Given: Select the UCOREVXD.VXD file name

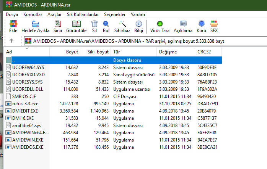Looking at the screenshot, I should pyautogui.click(x=28, y=75).
